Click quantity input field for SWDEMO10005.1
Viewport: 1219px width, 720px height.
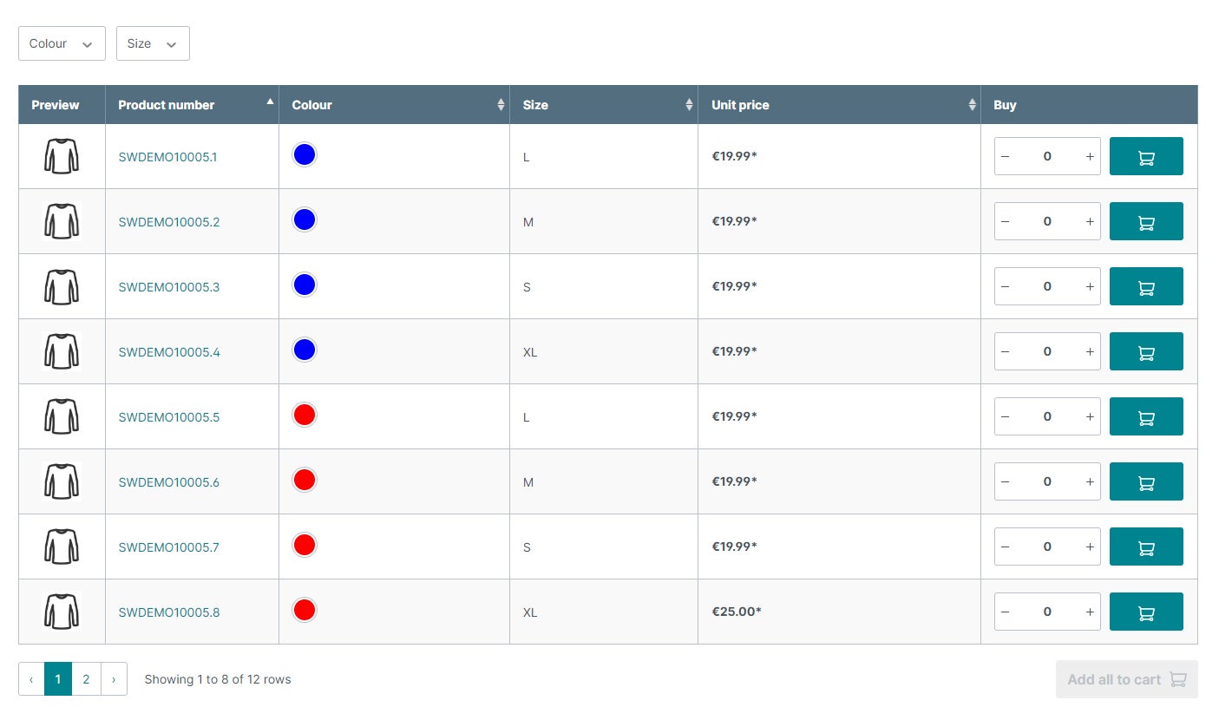(x=1047, y=156)
